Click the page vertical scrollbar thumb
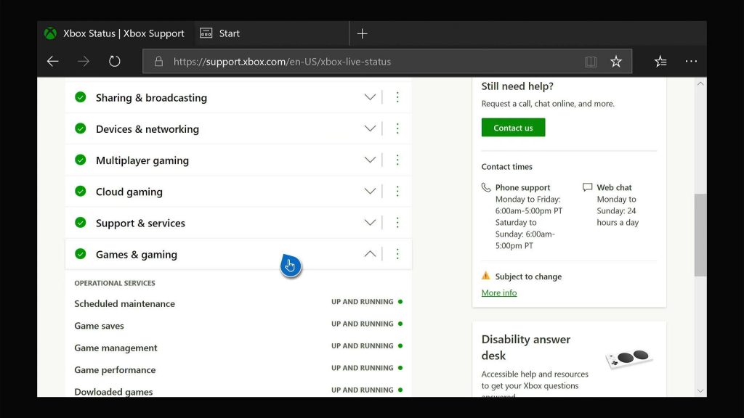This screenshot has width=744, height=418. pos(700,234)
